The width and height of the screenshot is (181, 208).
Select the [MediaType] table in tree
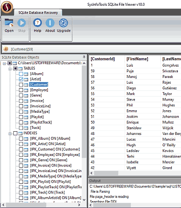click(x=40, y=111)
